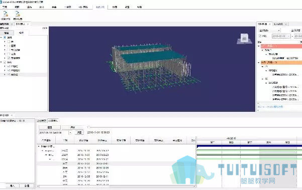Tick the fourth unchecked child checkbox in the model tree
This screenshot has height=190, width=302.
tap(9, 54)
